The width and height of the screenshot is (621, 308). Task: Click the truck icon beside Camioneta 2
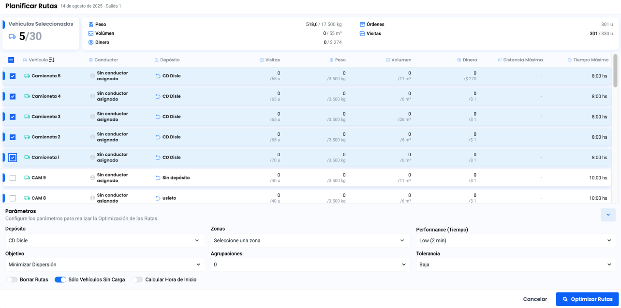coord(27,137)
